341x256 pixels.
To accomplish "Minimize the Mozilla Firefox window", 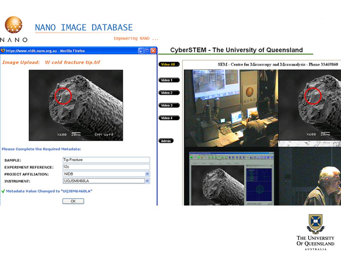I will (141, 51).
